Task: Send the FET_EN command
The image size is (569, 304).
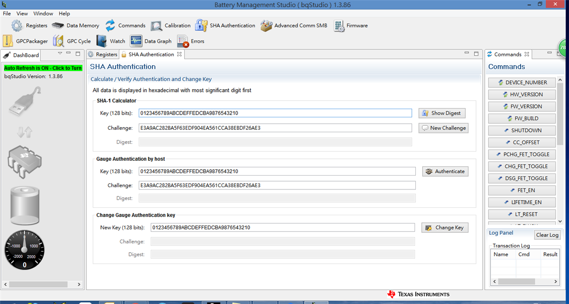Action: coord(522,191)
